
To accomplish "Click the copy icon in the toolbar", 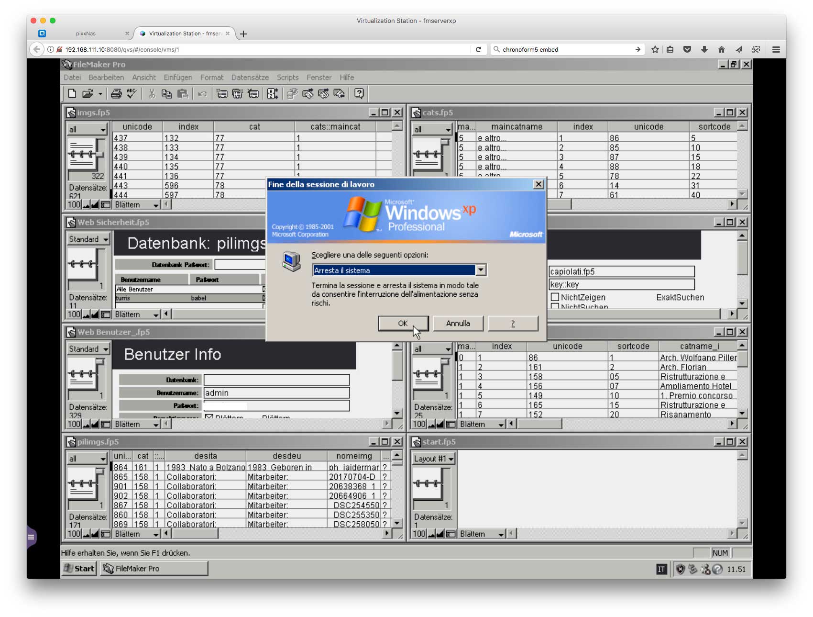I will coord(166,94).
